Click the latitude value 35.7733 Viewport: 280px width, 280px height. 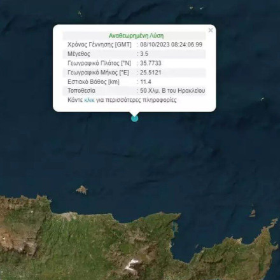151,63
